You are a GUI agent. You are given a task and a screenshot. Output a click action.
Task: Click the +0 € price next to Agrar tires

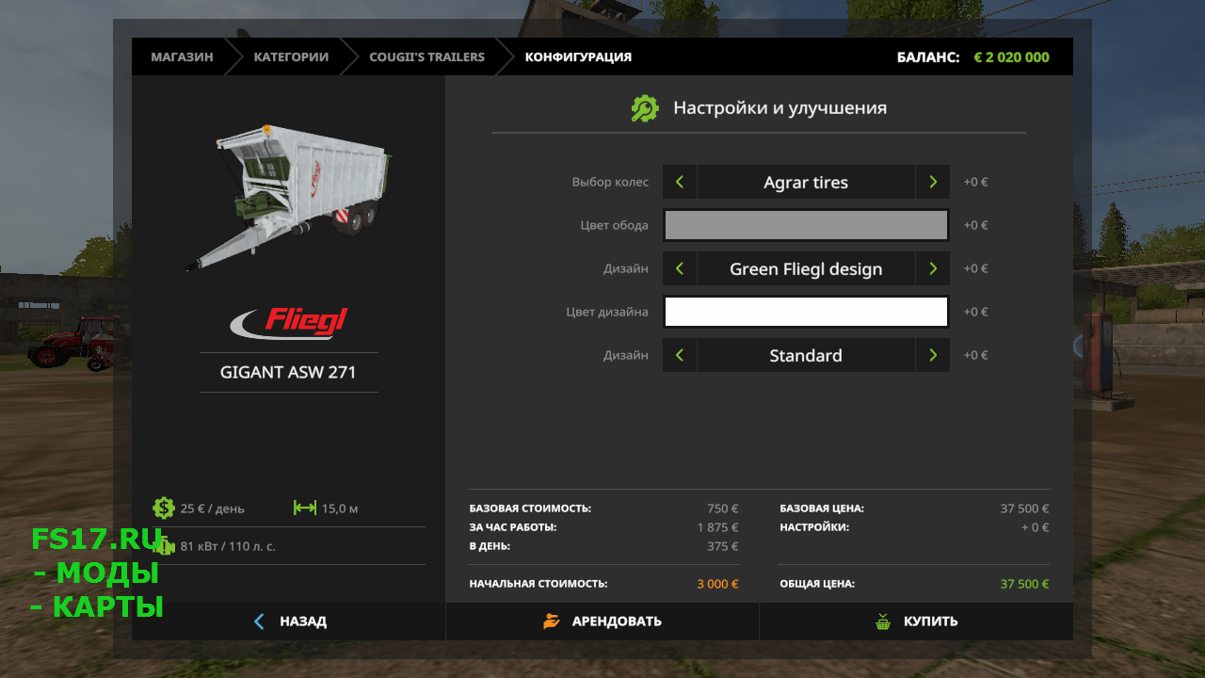pyautogui.click(x=975, y=182)
